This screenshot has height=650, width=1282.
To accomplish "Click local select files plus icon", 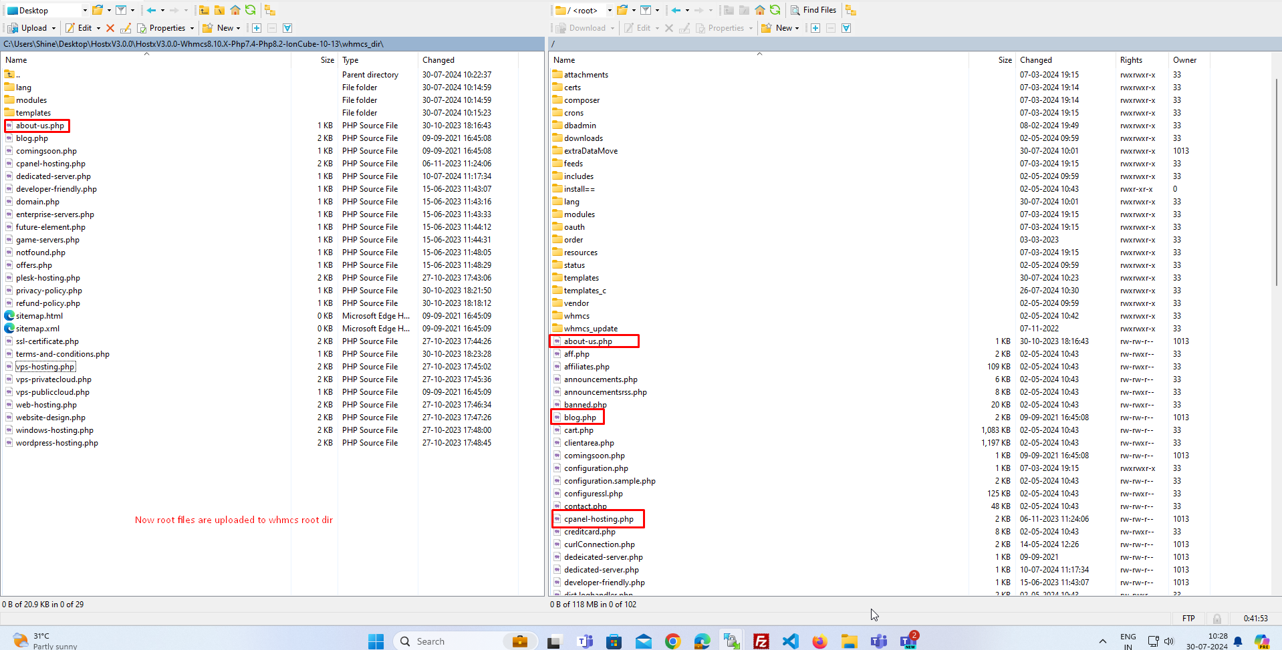I will (x=257, y=28).
